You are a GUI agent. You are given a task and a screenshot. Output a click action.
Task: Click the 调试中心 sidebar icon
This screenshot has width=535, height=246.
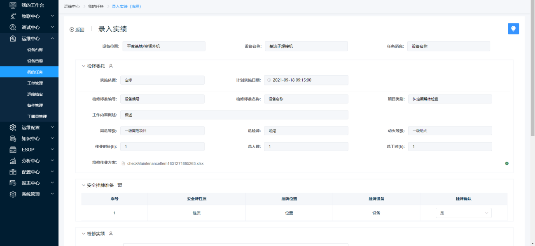[13, 28]
